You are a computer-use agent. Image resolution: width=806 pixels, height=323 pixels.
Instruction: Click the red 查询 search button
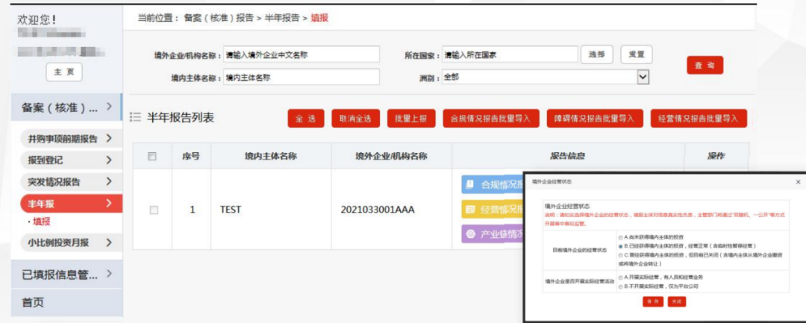705,66
